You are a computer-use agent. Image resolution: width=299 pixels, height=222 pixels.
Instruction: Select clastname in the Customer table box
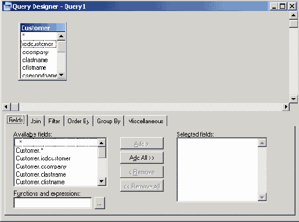coord(39,60)
